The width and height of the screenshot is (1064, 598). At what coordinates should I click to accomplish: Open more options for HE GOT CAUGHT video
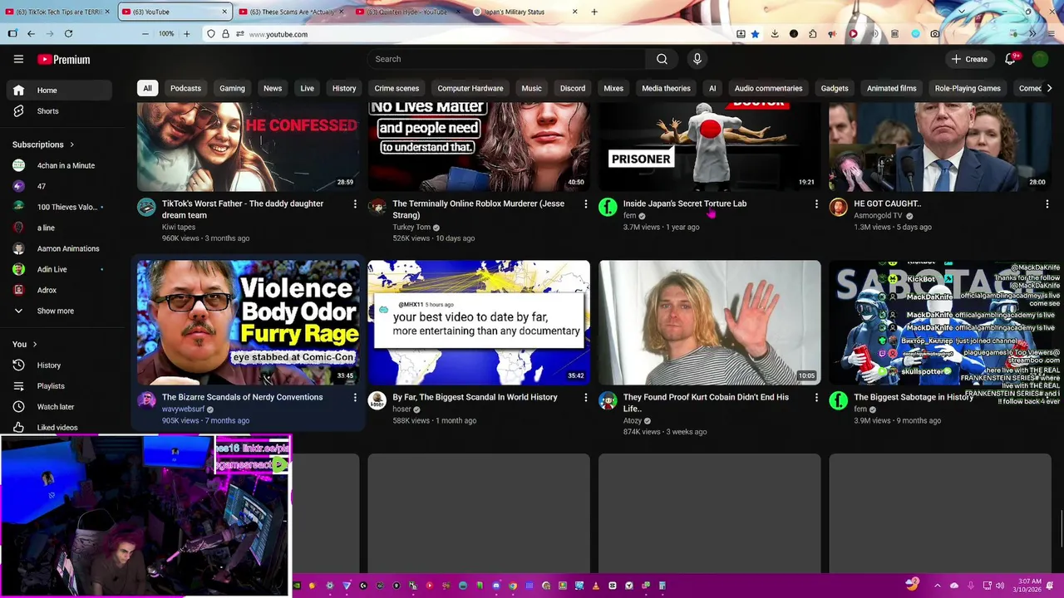click(x=1047, y=204)
